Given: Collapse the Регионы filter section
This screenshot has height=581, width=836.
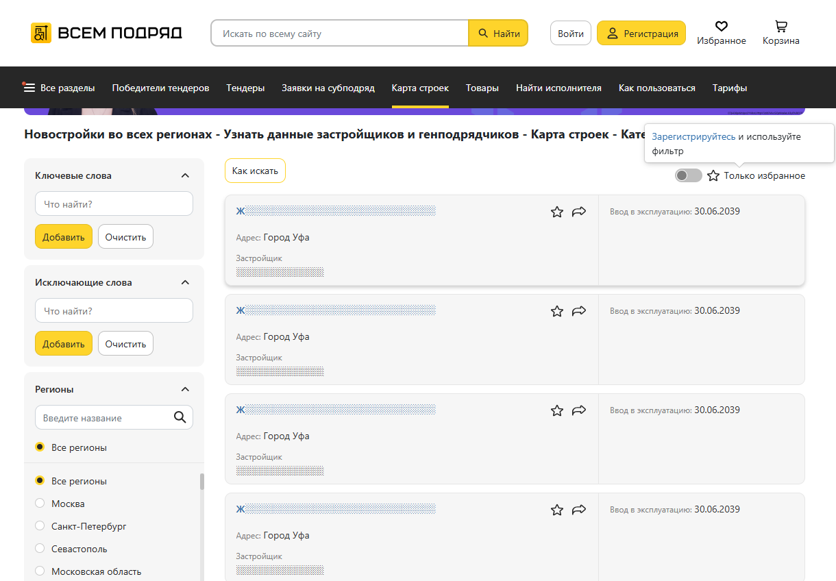Looking at the screenshot, I should click(185, 389).
